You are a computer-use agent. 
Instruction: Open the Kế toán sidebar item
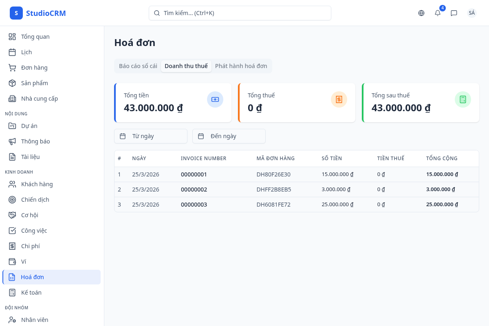tap(31, 293)
